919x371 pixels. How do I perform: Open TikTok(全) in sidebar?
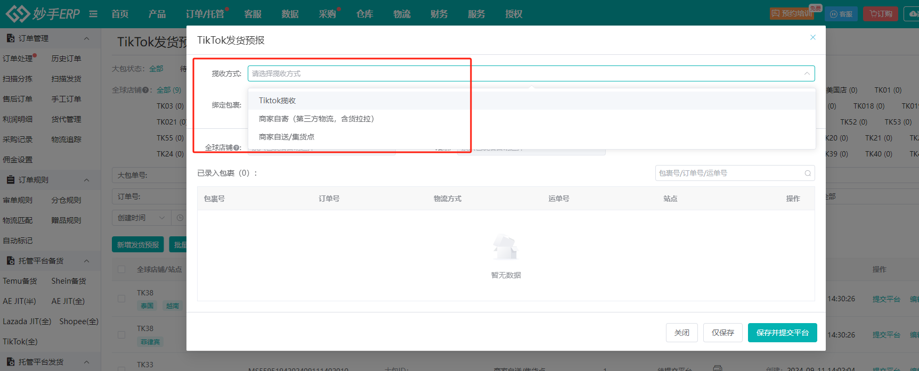[x=20, y=342]
